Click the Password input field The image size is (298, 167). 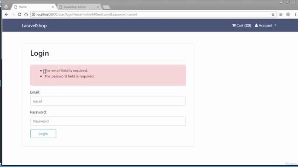click(108, 121)
